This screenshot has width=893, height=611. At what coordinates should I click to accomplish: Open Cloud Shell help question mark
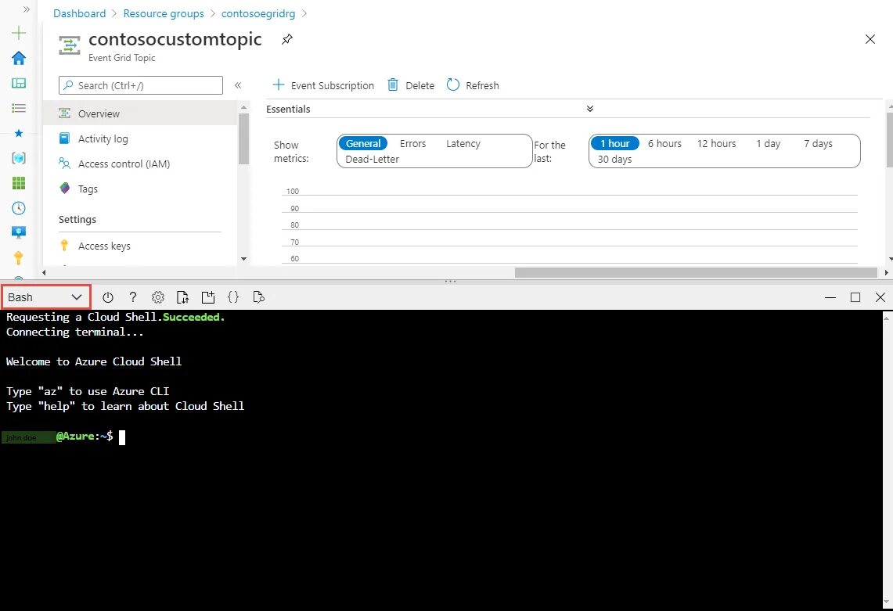pos(133,297)
